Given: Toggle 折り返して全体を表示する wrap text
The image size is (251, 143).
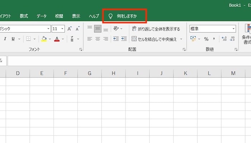Looking at the screenshot, I should click(156, 29).
